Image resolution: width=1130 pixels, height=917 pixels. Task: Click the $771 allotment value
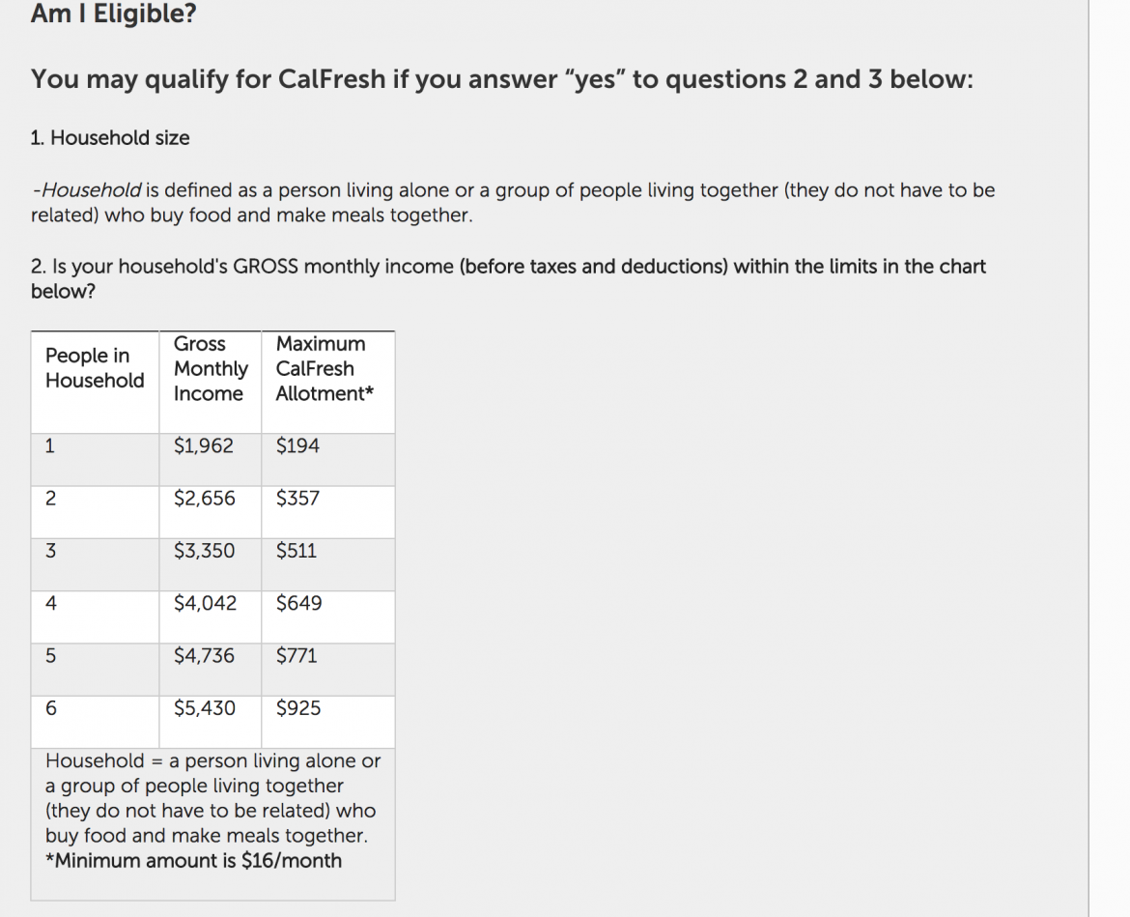tap(297, 656)
